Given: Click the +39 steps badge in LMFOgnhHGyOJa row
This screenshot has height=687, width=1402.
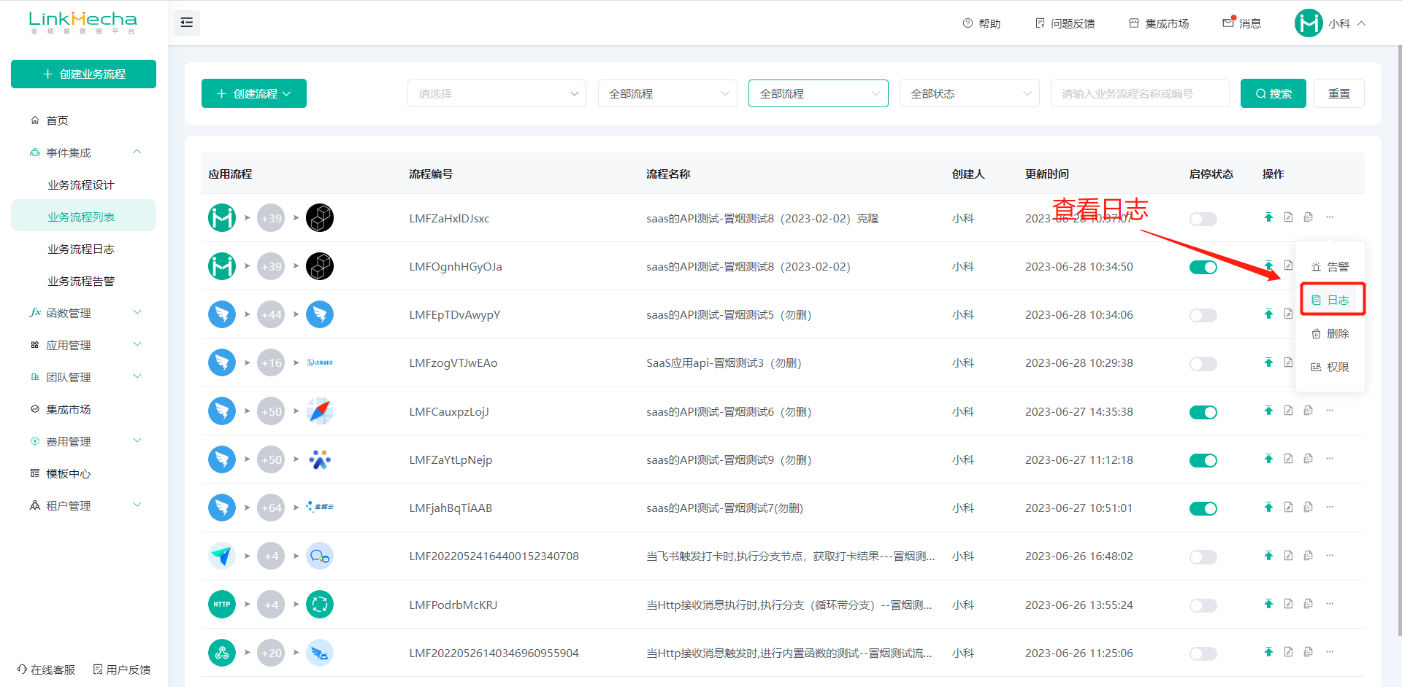Looking at the screenshot, I should coord(271,266).
